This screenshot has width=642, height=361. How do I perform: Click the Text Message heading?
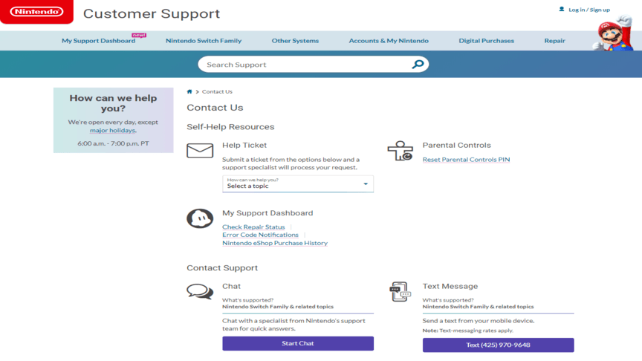click(x=450, y=287)
